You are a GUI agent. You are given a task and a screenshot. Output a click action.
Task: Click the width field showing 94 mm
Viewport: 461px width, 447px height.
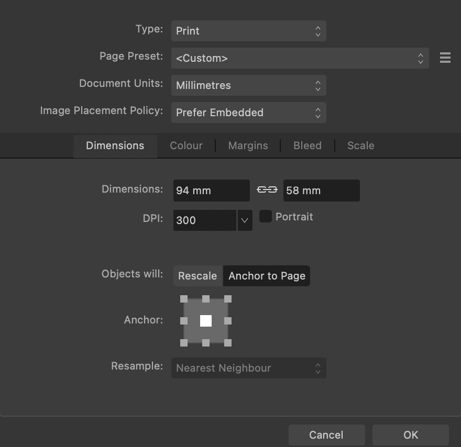tap(211, 191)
